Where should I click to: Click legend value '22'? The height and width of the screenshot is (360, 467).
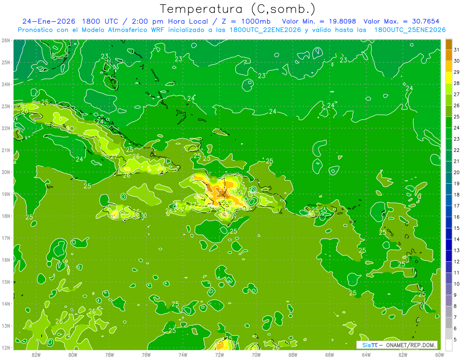[456, 150]
